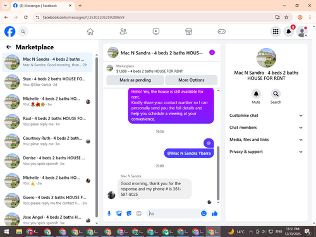Open the Video (Watch) icon

pyautogui.click(x=156, y=32)
